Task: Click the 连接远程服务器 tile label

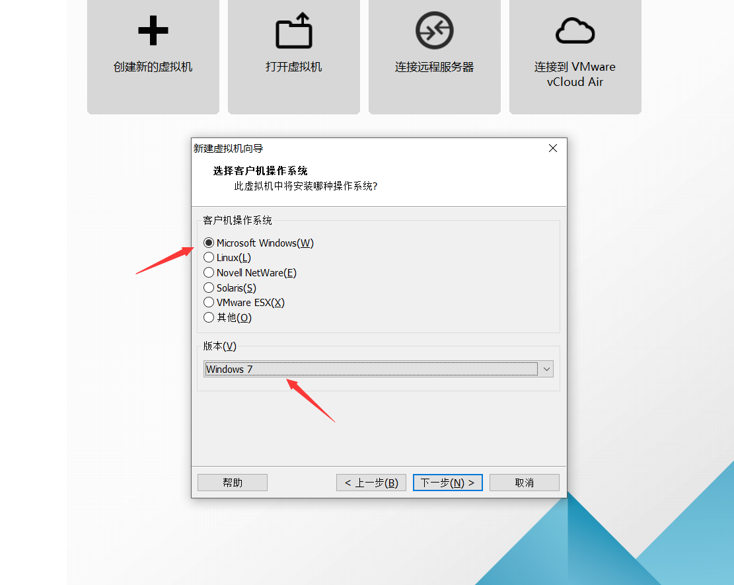Action: coord(435,67)
